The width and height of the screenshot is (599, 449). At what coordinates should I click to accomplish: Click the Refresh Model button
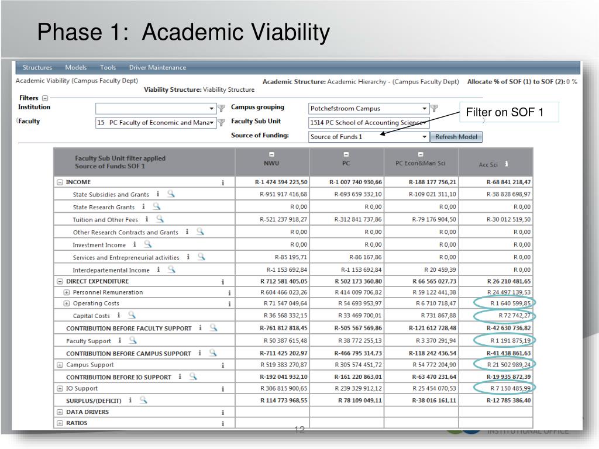[x=456, y=137]
